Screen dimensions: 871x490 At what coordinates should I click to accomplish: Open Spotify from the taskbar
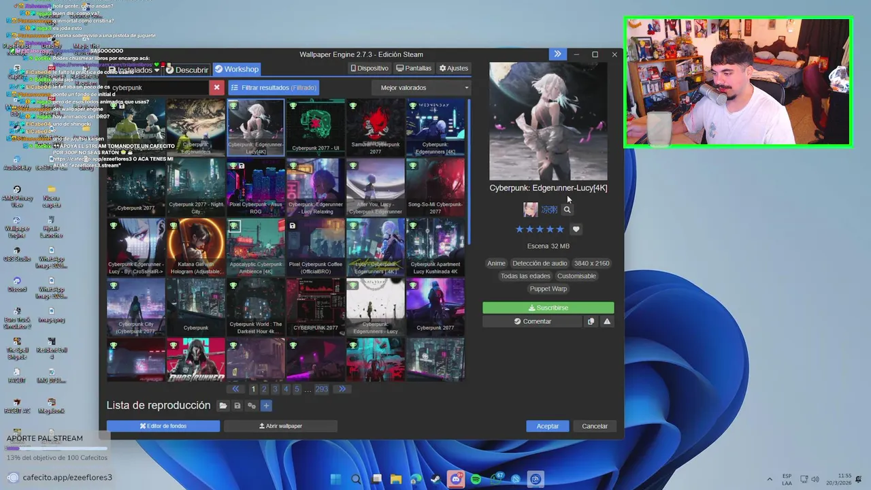[x=476, y=479]
